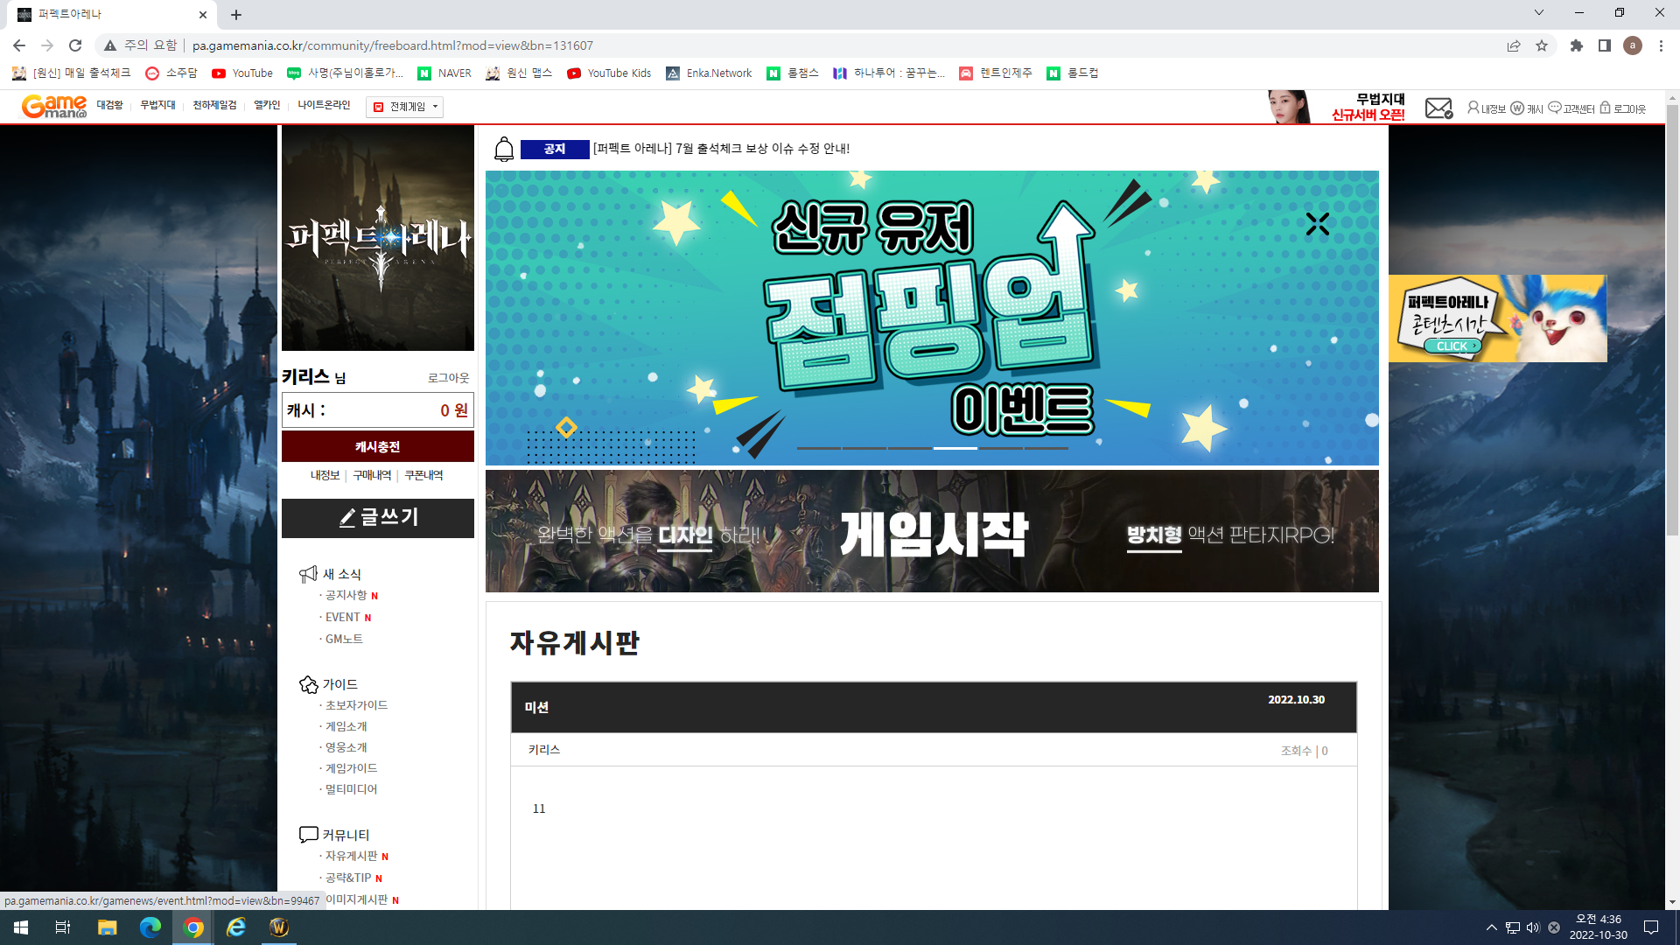1680x945 pixels.
Task: Open the YouTube Kids bookmark
Action: (609, 73)
